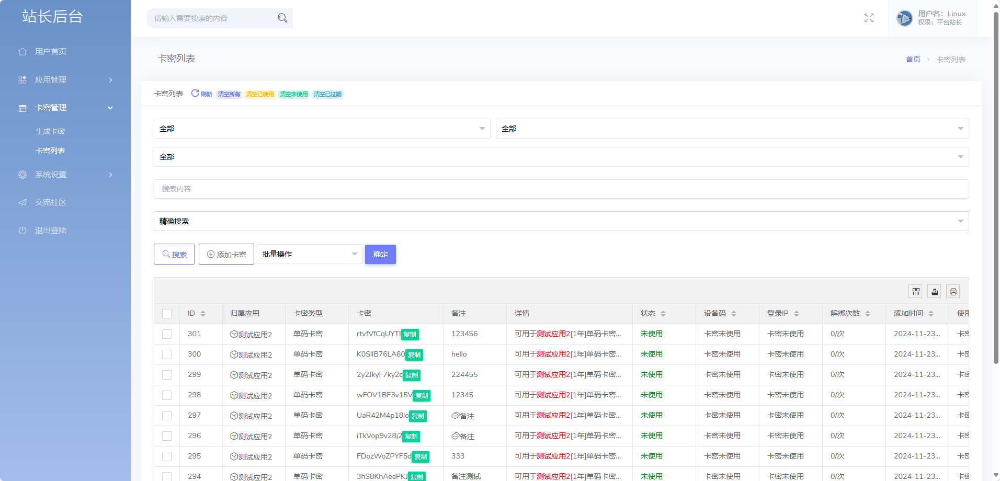Expand the 系统设置 sidebar menu
1000x481 pixels.
point(65,175)
